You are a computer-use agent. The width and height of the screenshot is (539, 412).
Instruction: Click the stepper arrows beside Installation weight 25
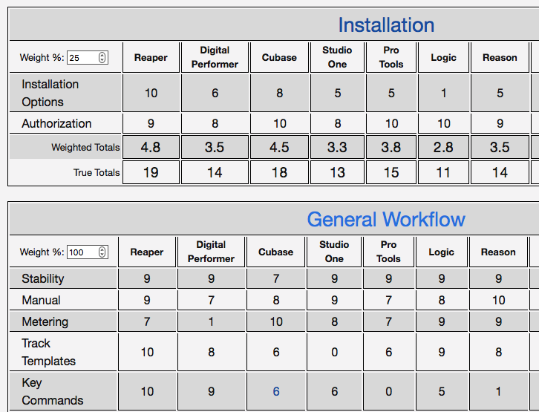click(x=102, y=58)
